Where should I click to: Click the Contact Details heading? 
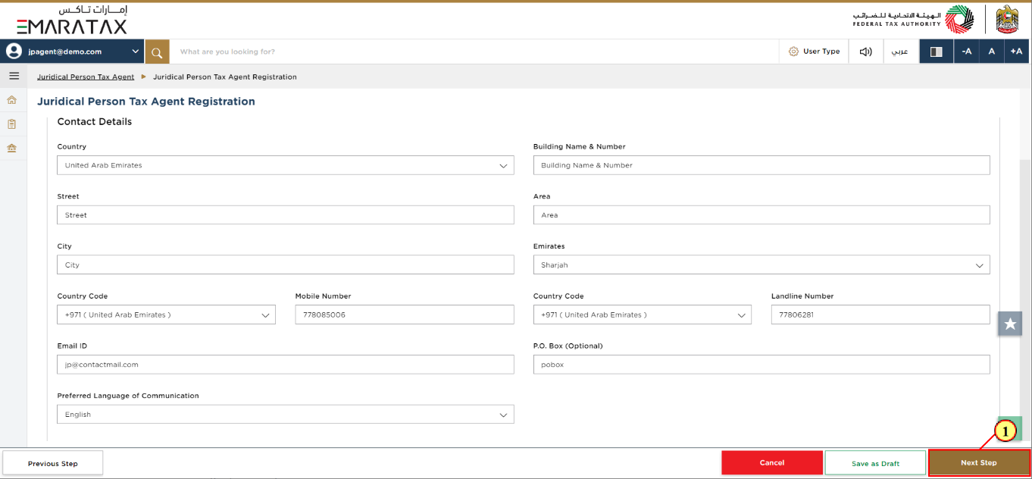point(95,122)
